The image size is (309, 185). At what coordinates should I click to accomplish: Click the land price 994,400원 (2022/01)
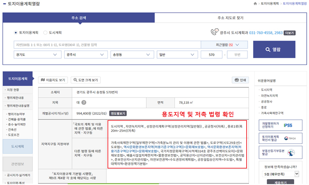[92, 113]
